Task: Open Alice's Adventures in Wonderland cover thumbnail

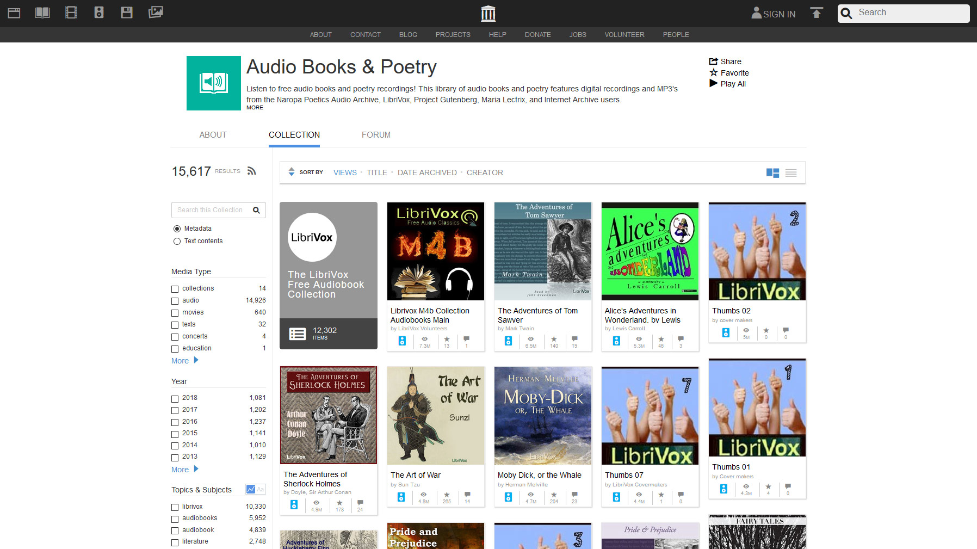Action: click(650, 251)
